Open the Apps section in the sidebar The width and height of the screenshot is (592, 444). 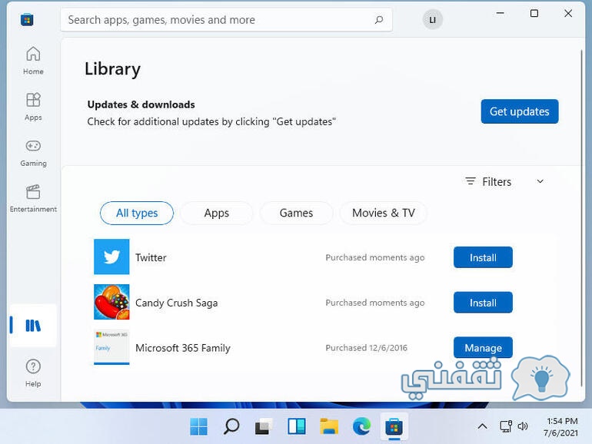tap(33, 107)
